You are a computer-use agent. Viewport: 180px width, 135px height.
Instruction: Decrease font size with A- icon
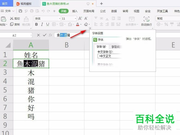(x=86, y=18)
